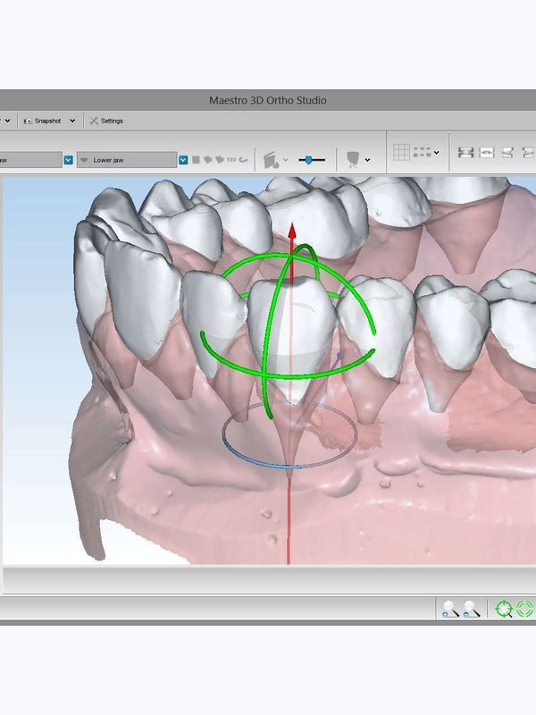
Task: Click the third jaw view icon
Action: click(507, 152)
